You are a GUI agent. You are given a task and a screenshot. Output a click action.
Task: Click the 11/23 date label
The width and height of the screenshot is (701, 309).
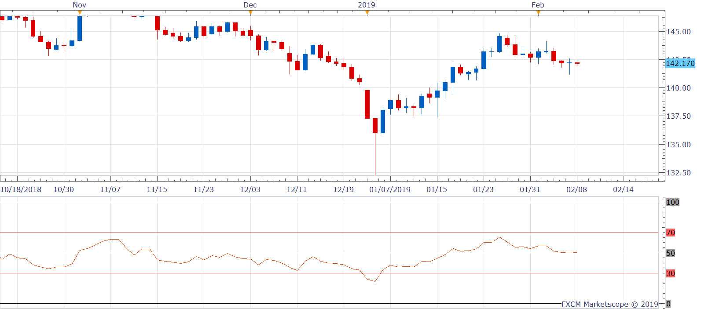click(x=204, y=189)
